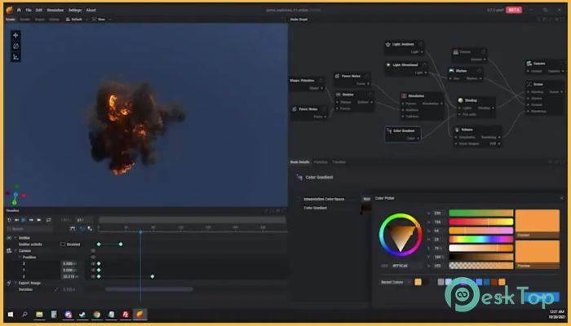Screen dimensions: 571x326
Task: Click the Export Image icon in timeline
Action: tap(9, 283)
